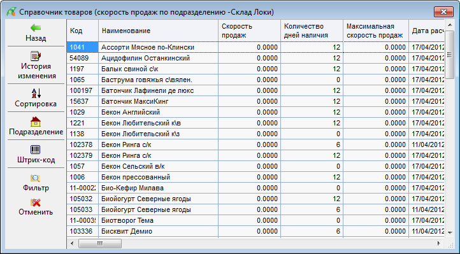Viewport: 460px width, 254px height.
Task: Click the Фильтр label
Action: tap(36, 188)
